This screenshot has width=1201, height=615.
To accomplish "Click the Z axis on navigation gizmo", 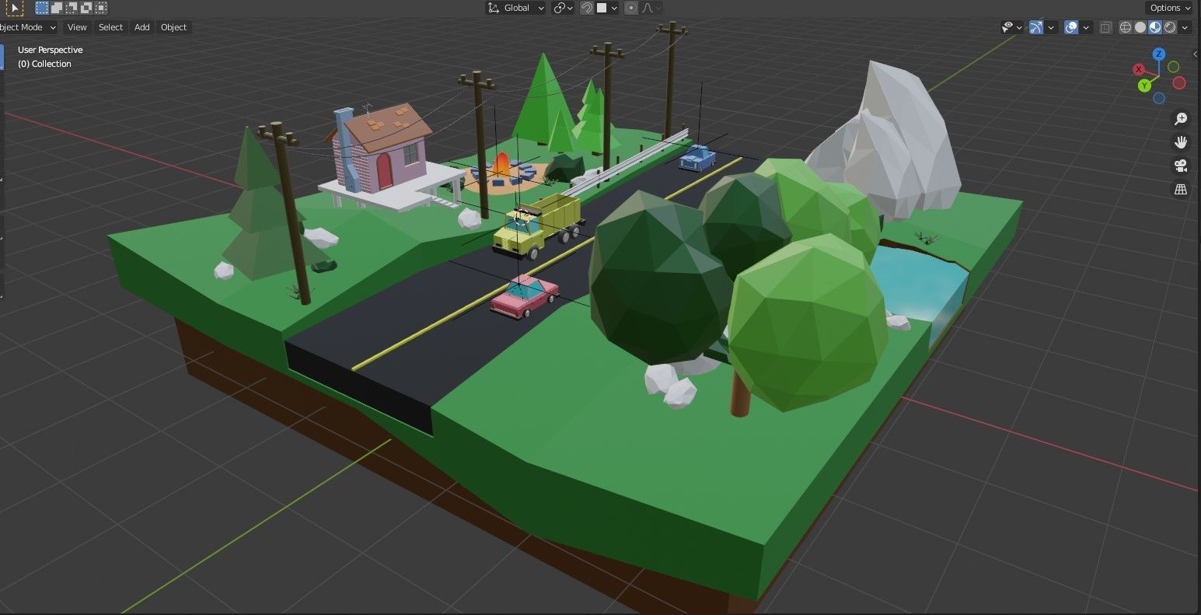I will click(1159, 54).
